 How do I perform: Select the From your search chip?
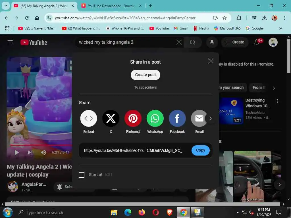pyautogui.click(x=233, y=87)
